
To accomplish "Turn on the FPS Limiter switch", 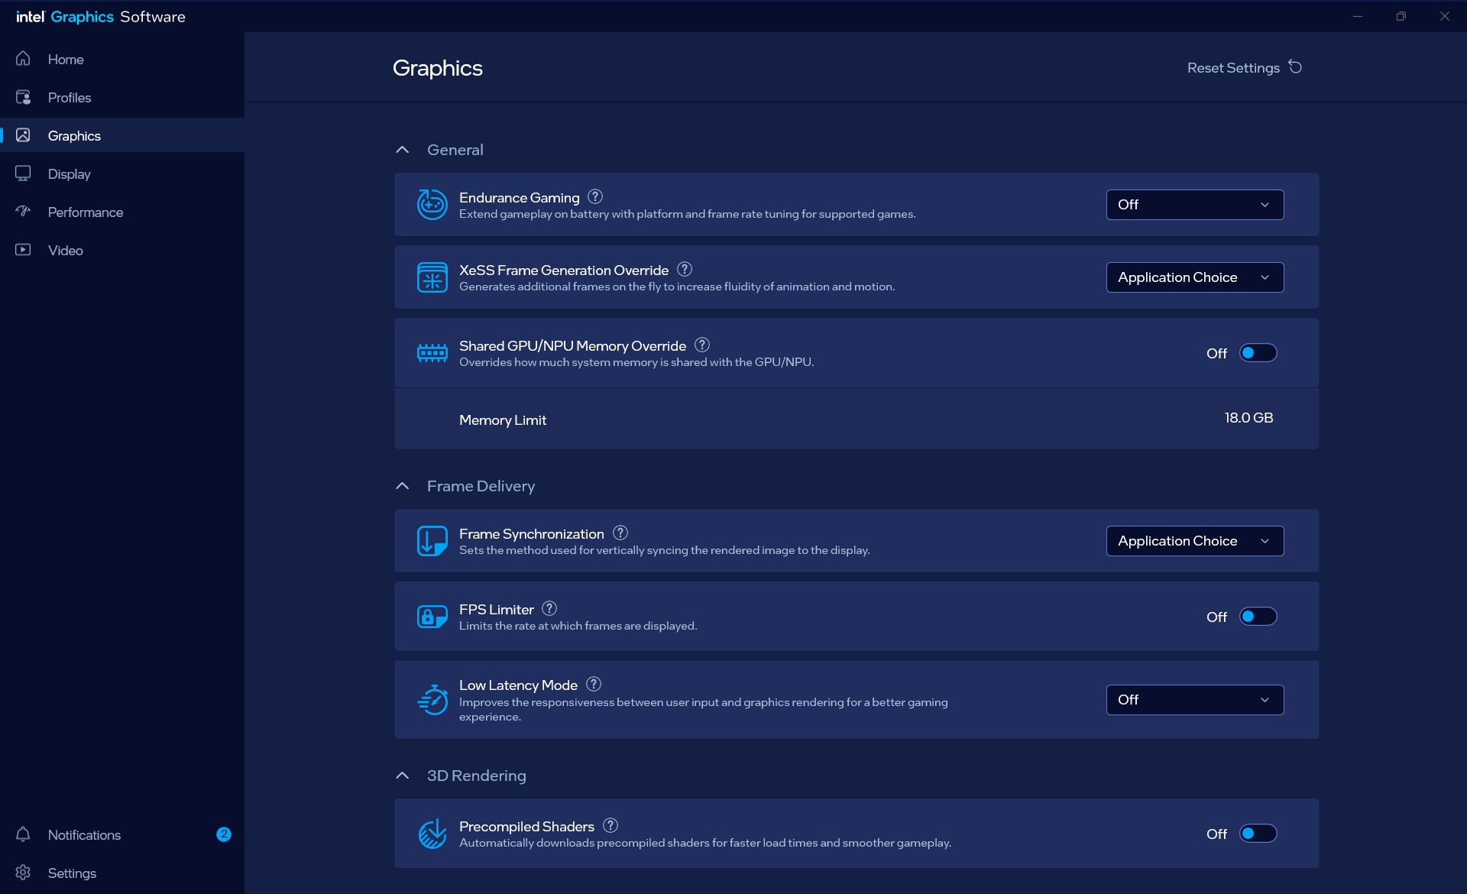I will (1258, 617).
